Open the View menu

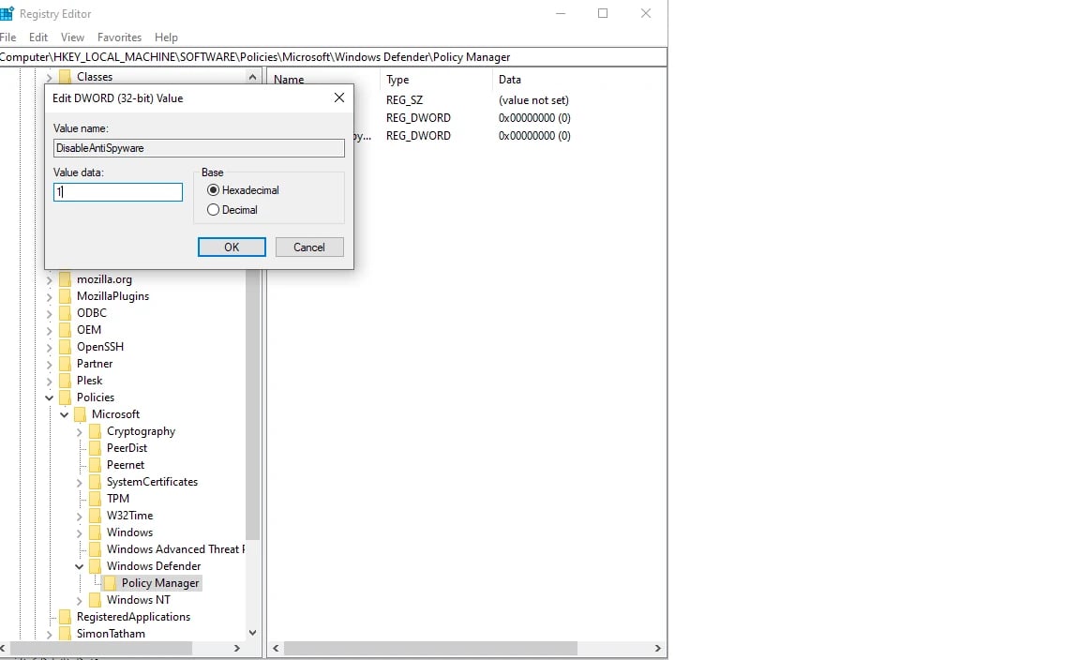[x=72, y=37]
